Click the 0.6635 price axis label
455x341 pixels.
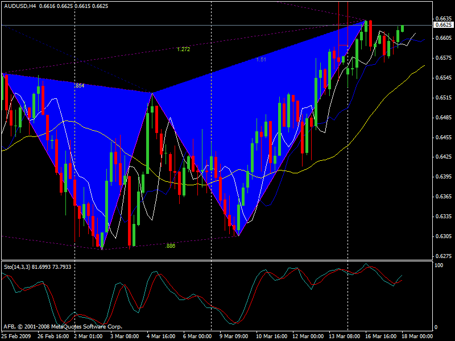point(443,18)
